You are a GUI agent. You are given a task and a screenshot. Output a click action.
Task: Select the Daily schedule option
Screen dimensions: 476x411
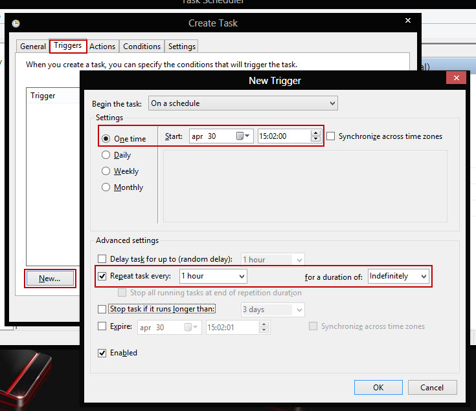(106, 154)
